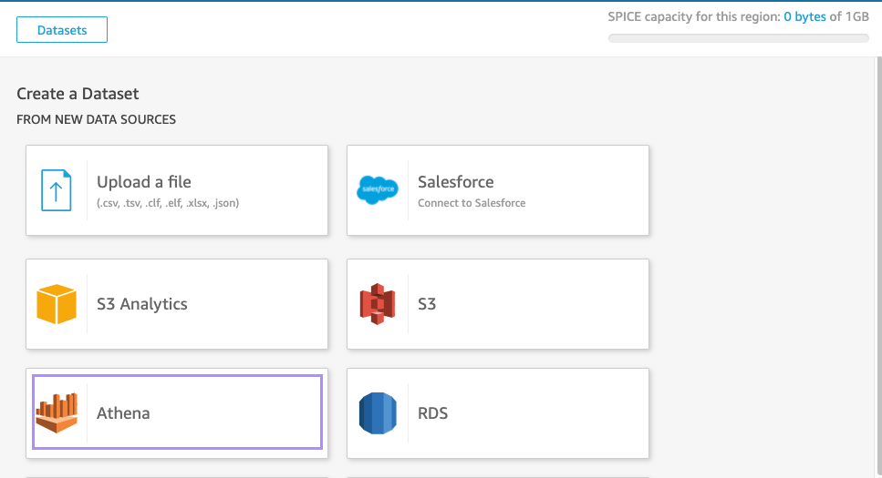The width and height of the screenshot is (882, 478).
Task: Click the red S3 bucket icon
Action: (378, 304)
